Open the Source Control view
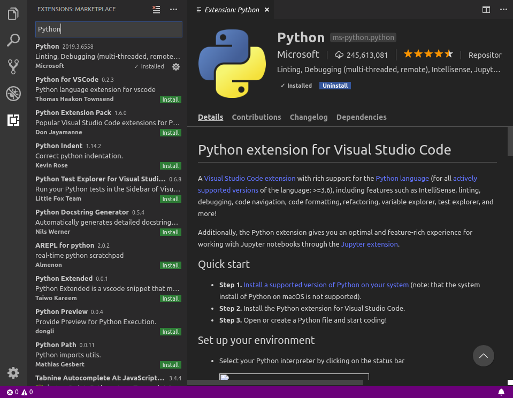Viewport: 513px width, 398px height. click(13, 67)
